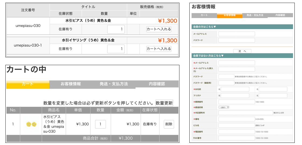302x145 pixels.
Task: Focus non-member パスワード registration field
Action: pos(226,77)
